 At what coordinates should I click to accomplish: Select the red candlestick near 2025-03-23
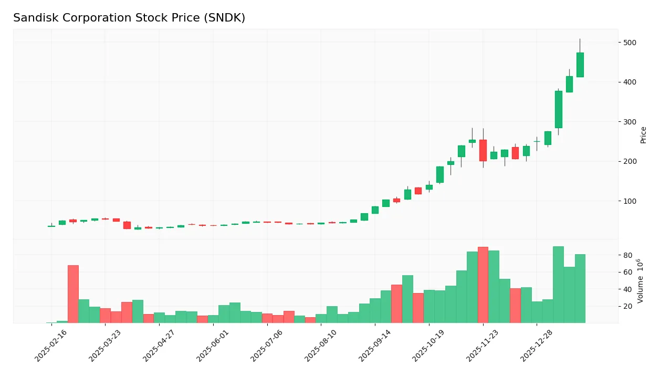(126, 226)
